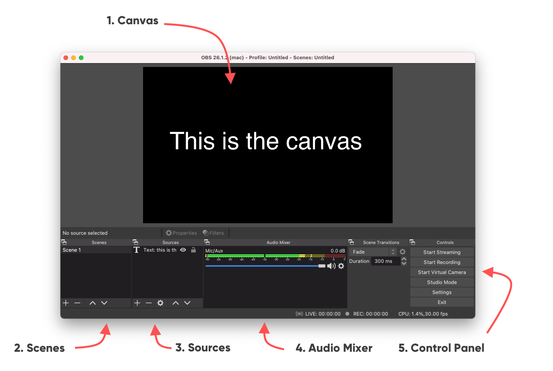Add a new source with plus icon
This screenshot has height=371, width=553.
(137, 303)
